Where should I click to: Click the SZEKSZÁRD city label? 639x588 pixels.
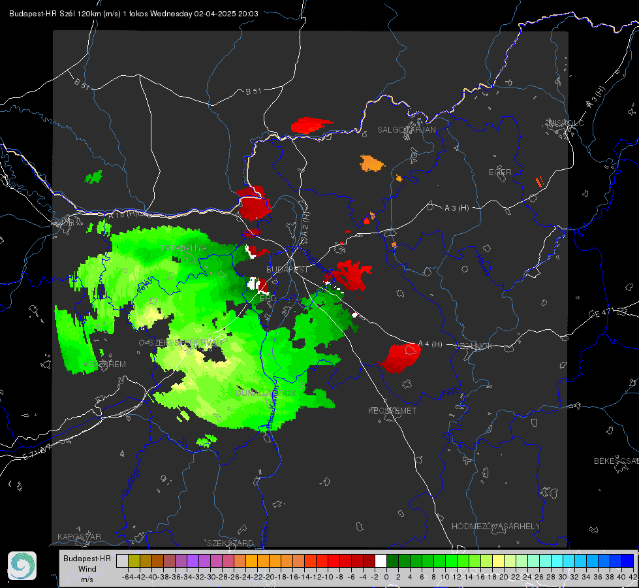[230, 543]
